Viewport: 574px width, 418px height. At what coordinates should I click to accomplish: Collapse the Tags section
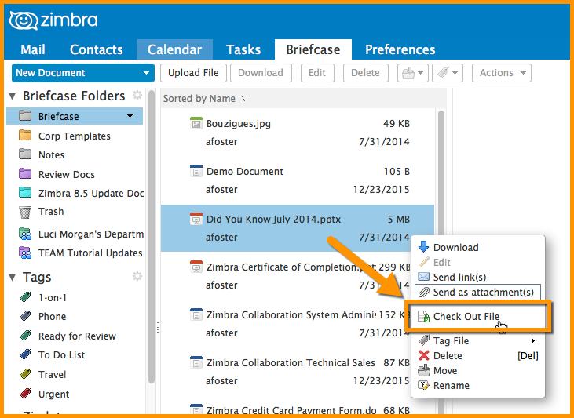tap(13, 278)
